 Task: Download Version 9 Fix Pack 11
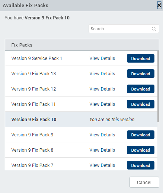(141, 104)
